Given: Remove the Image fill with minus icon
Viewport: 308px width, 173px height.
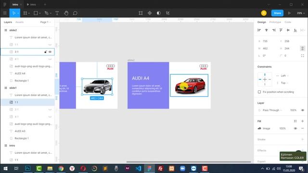Looking at the screenshot, I should 303,128.
